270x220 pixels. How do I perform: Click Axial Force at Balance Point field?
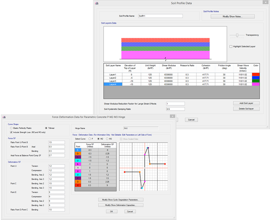coord(57,156)
